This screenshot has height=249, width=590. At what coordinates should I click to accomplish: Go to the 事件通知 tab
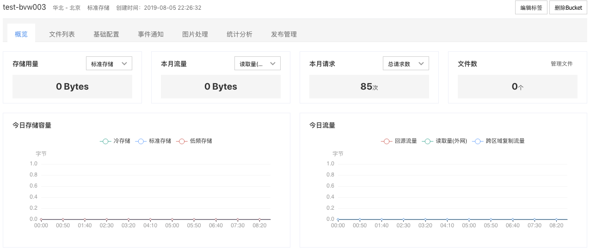coord(151,34)
